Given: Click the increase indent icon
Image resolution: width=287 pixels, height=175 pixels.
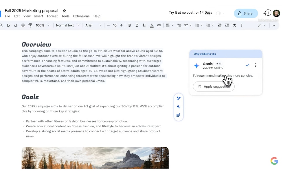Looking at the screenshot, I should [x=227, y=25].
